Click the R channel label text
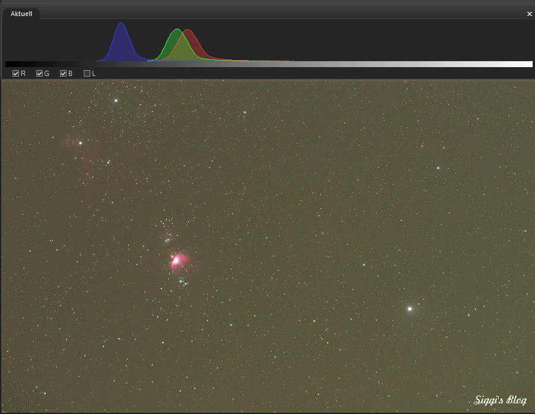This screenshot has width=535, height=414. click(23, 74)
